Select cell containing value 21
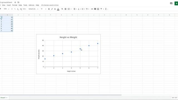178x100 pixels. 8,20
